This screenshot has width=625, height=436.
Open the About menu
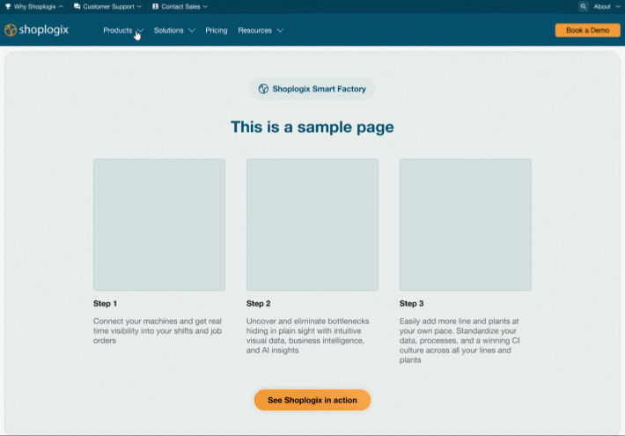click(602, 6)
